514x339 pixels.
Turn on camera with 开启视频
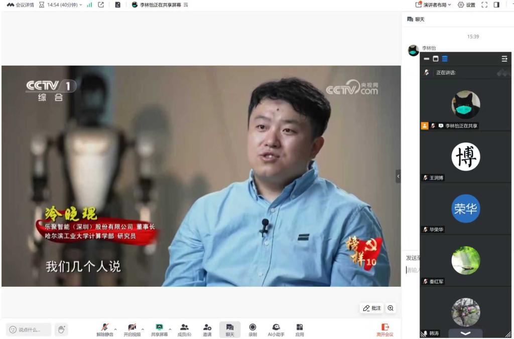pos(132,327)
